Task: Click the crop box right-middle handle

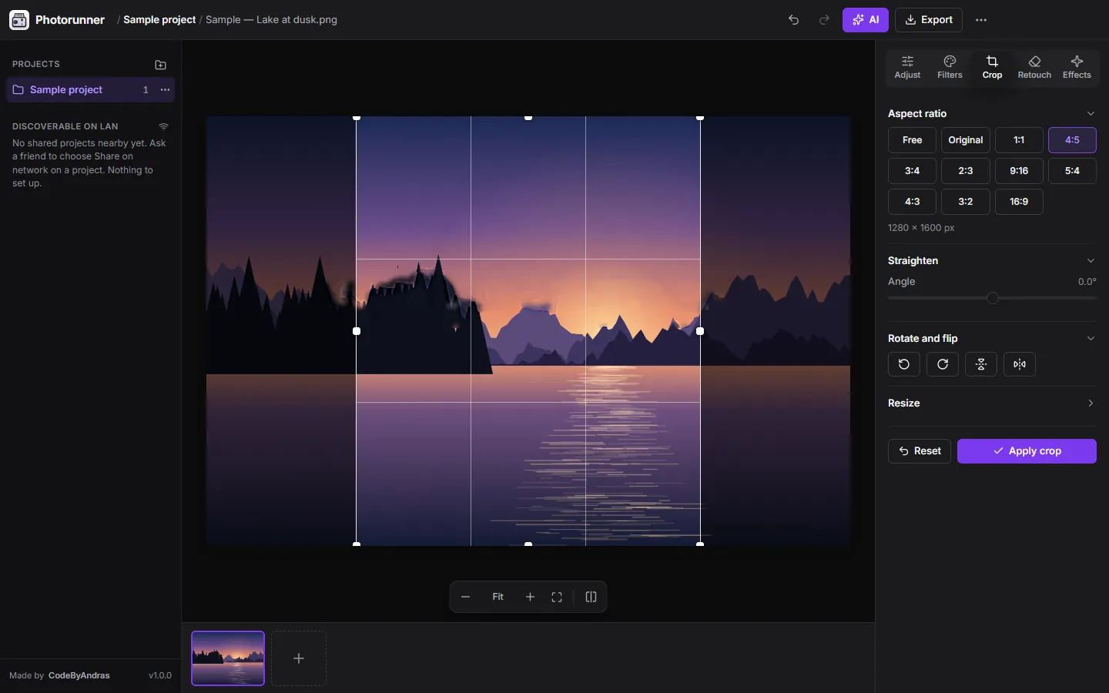Action: coord(700,331)
